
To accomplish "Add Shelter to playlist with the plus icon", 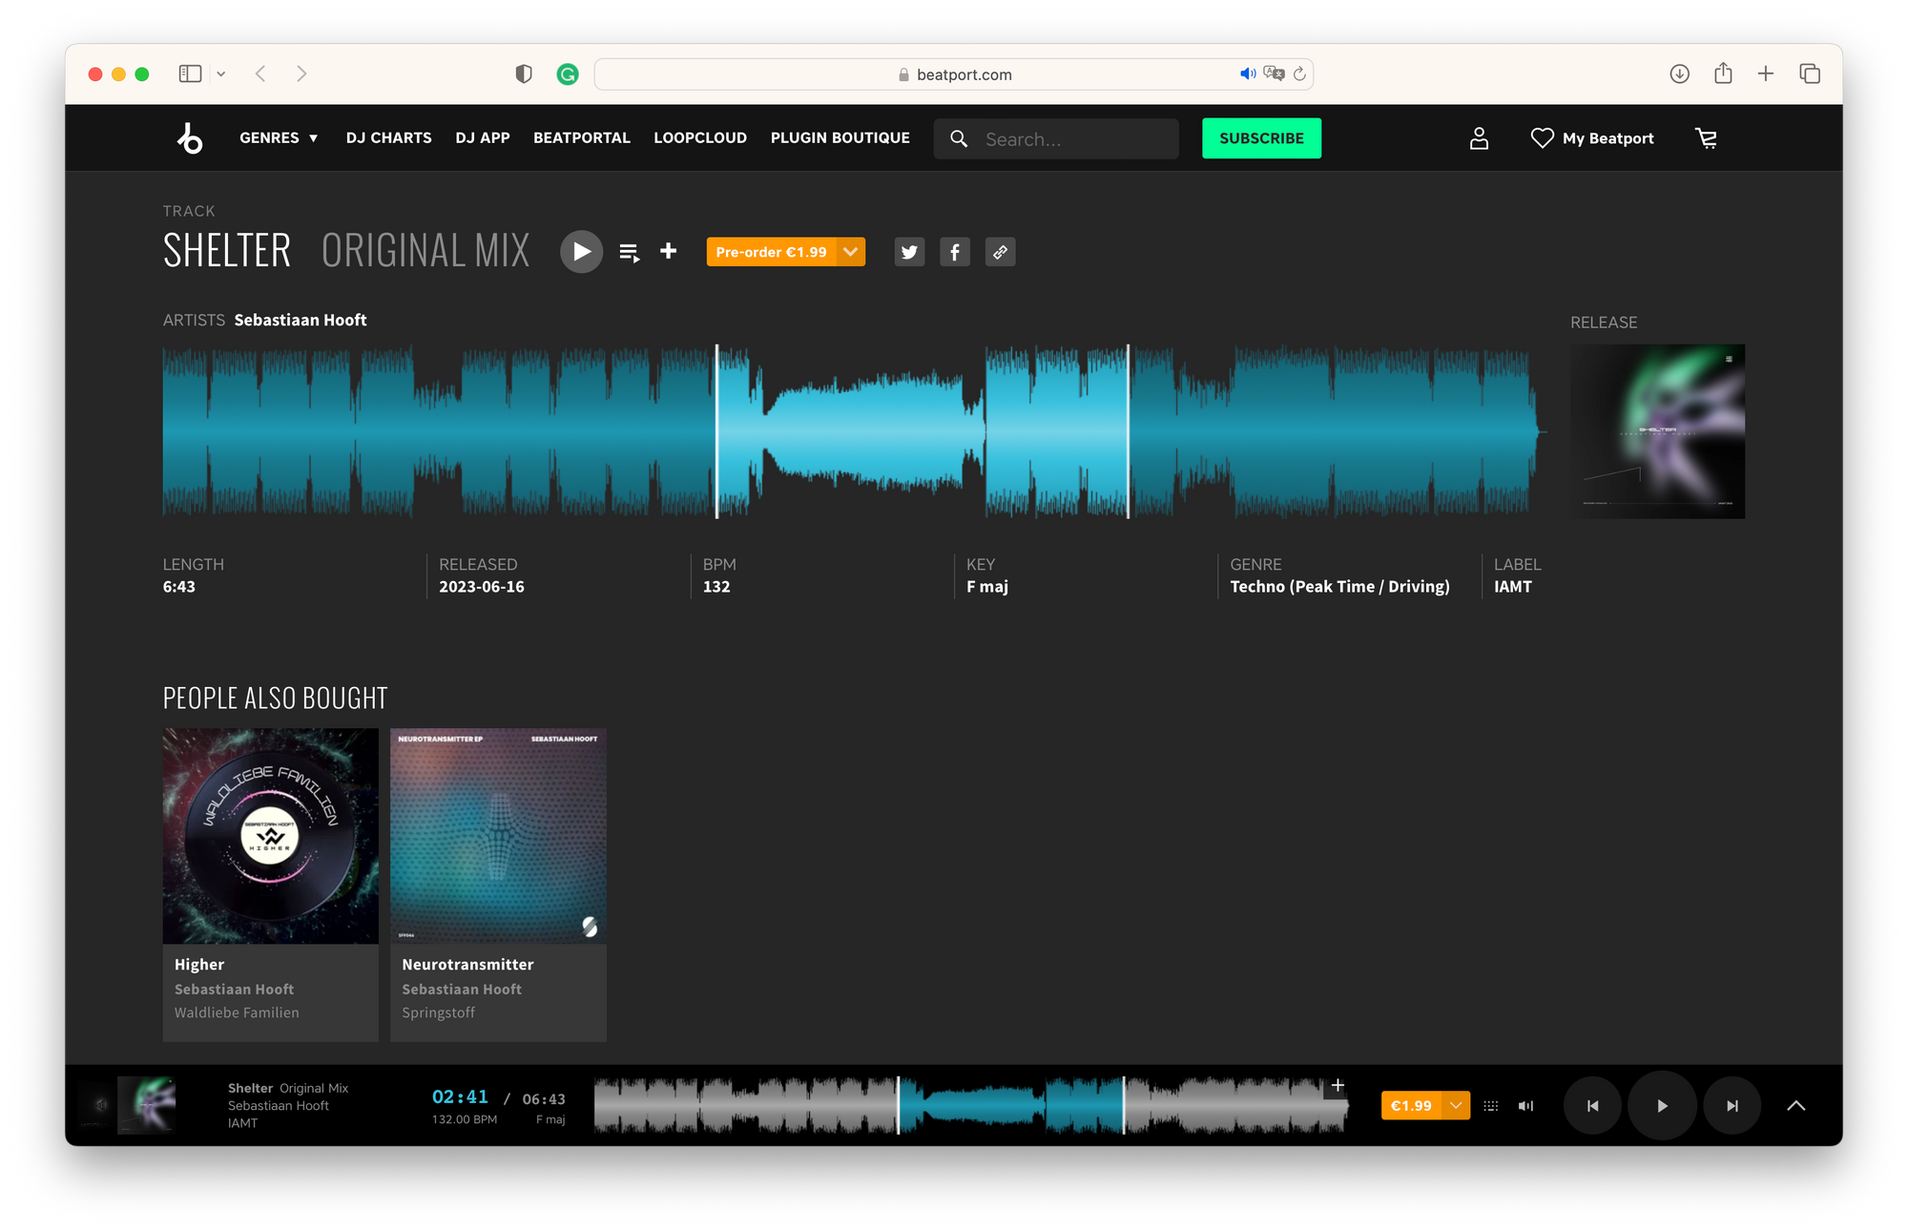I will click(669, 251).
